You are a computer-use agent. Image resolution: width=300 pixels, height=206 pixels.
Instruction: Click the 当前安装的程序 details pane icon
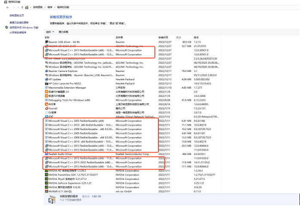click(x=52, y=199)
